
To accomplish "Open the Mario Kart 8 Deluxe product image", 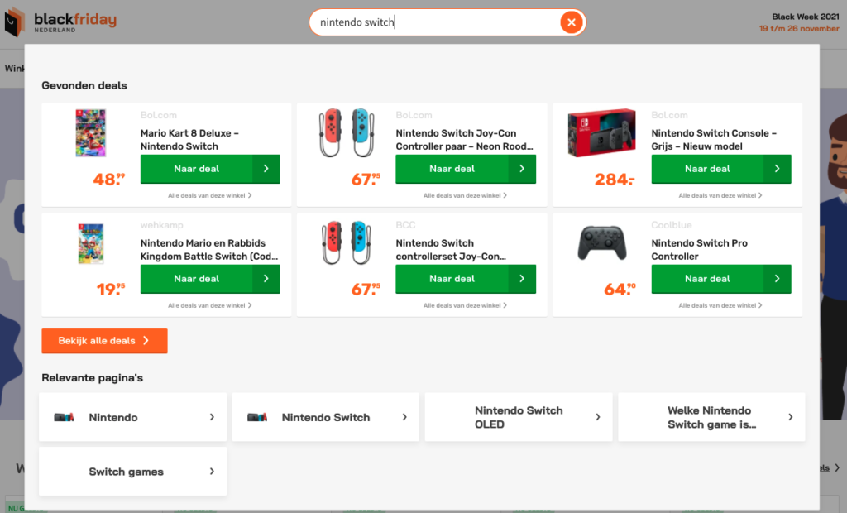I will [x=91, y=133].
